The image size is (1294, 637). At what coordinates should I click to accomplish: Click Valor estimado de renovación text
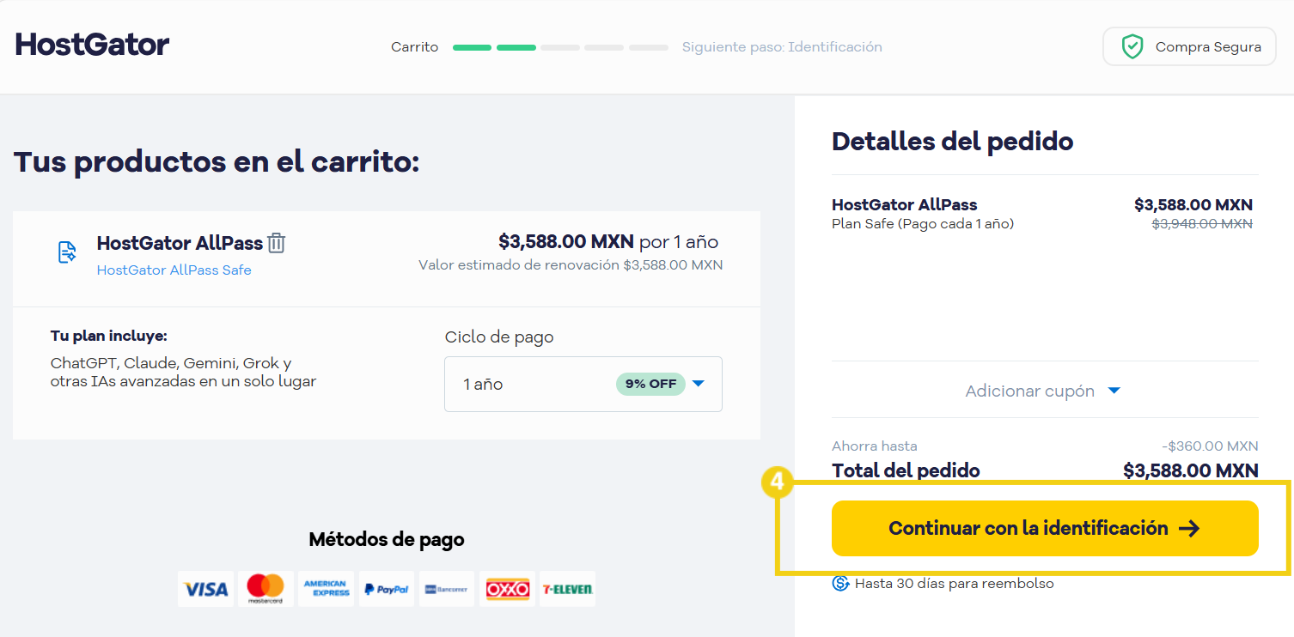tap(571, 264)
